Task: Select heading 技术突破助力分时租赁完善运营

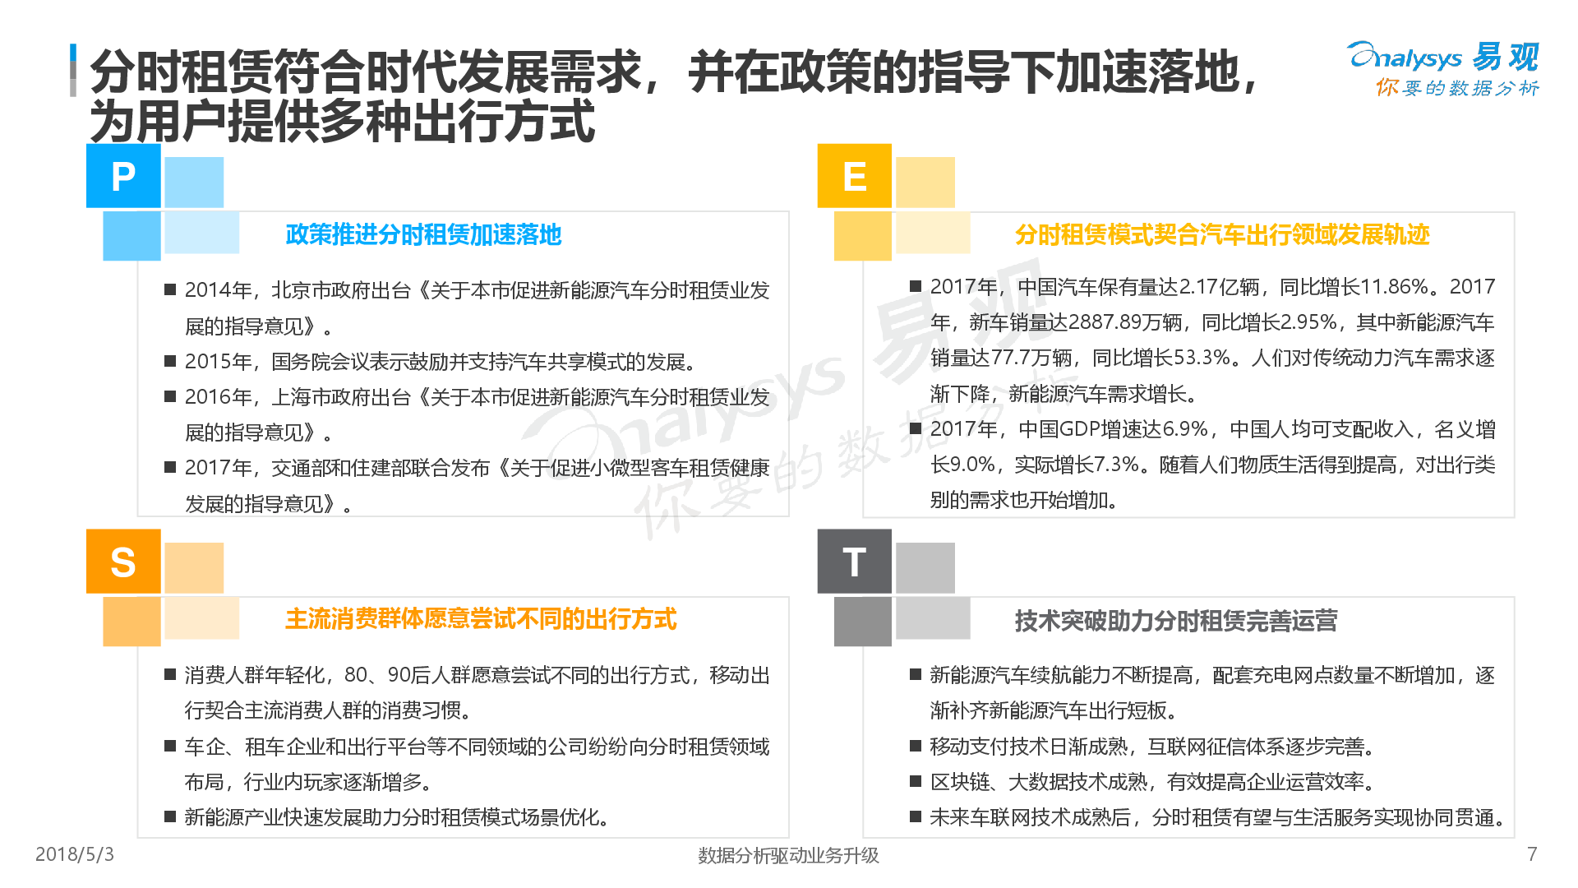Action: point(1175,621)
